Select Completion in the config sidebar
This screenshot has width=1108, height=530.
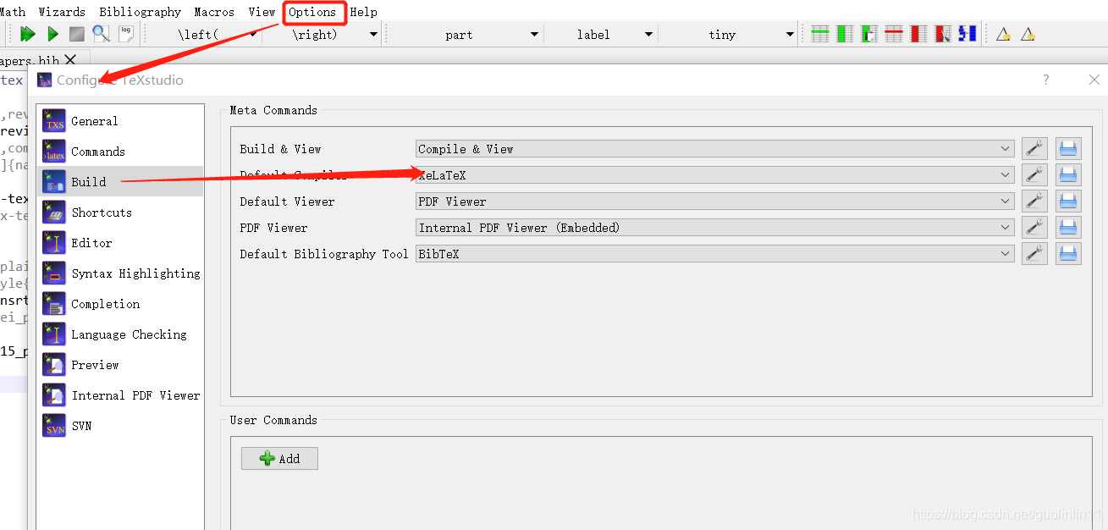tap(121, 304)
